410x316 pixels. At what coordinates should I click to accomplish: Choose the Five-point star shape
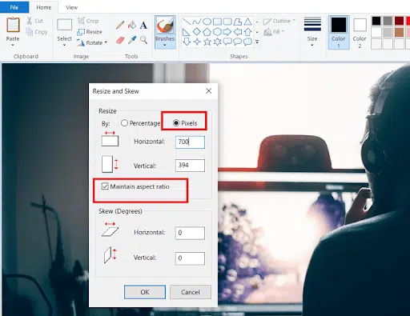207,42
